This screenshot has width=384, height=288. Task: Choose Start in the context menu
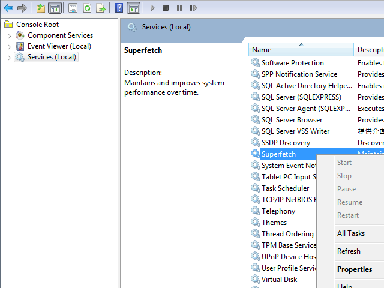tap(344, 163)
